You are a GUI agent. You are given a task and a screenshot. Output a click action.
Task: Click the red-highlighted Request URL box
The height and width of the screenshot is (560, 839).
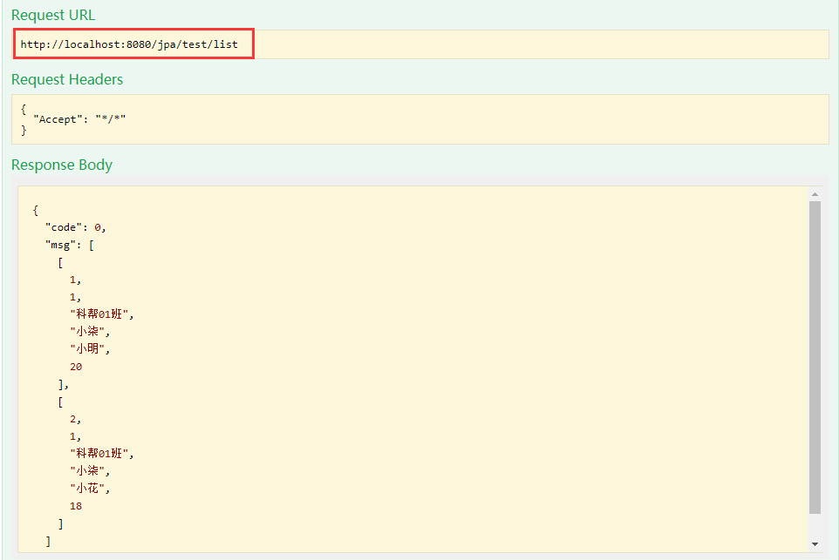pyautogui.click(x=133, y=44)
